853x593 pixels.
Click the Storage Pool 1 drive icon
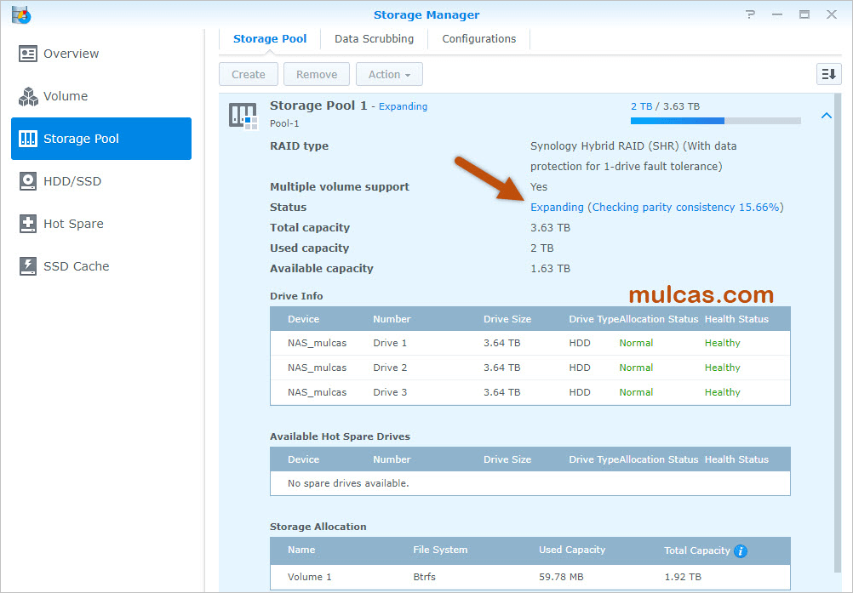tap(243, 116)
